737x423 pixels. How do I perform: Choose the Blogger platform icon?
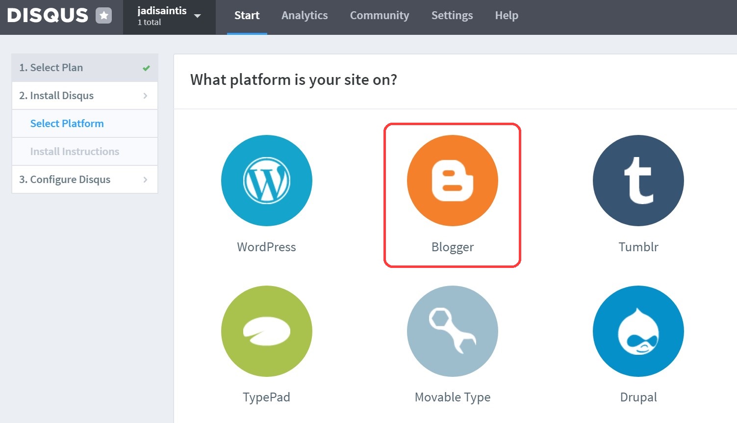click(452, 181)
